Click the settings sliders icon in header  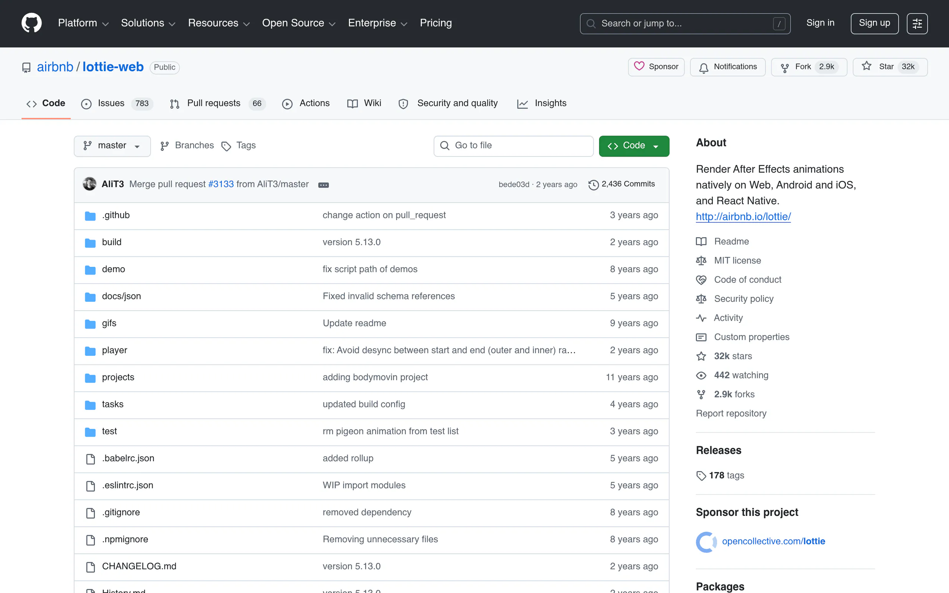tap(917, 23)
